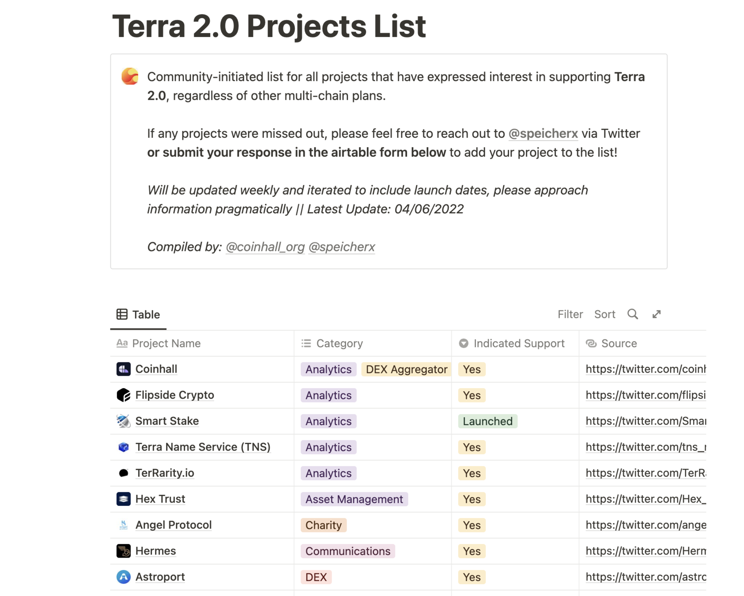744x596 pixels.
Task: Click the Terra planet emoji icon
Action: coord(130,76)
